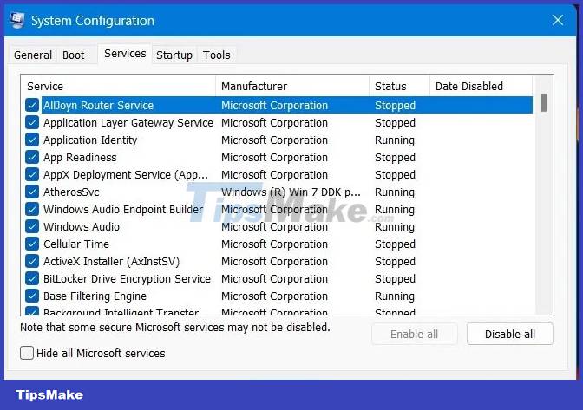Select Windows Audio Endpoint Builder name
583x410 pixels.
pos(123,210)
